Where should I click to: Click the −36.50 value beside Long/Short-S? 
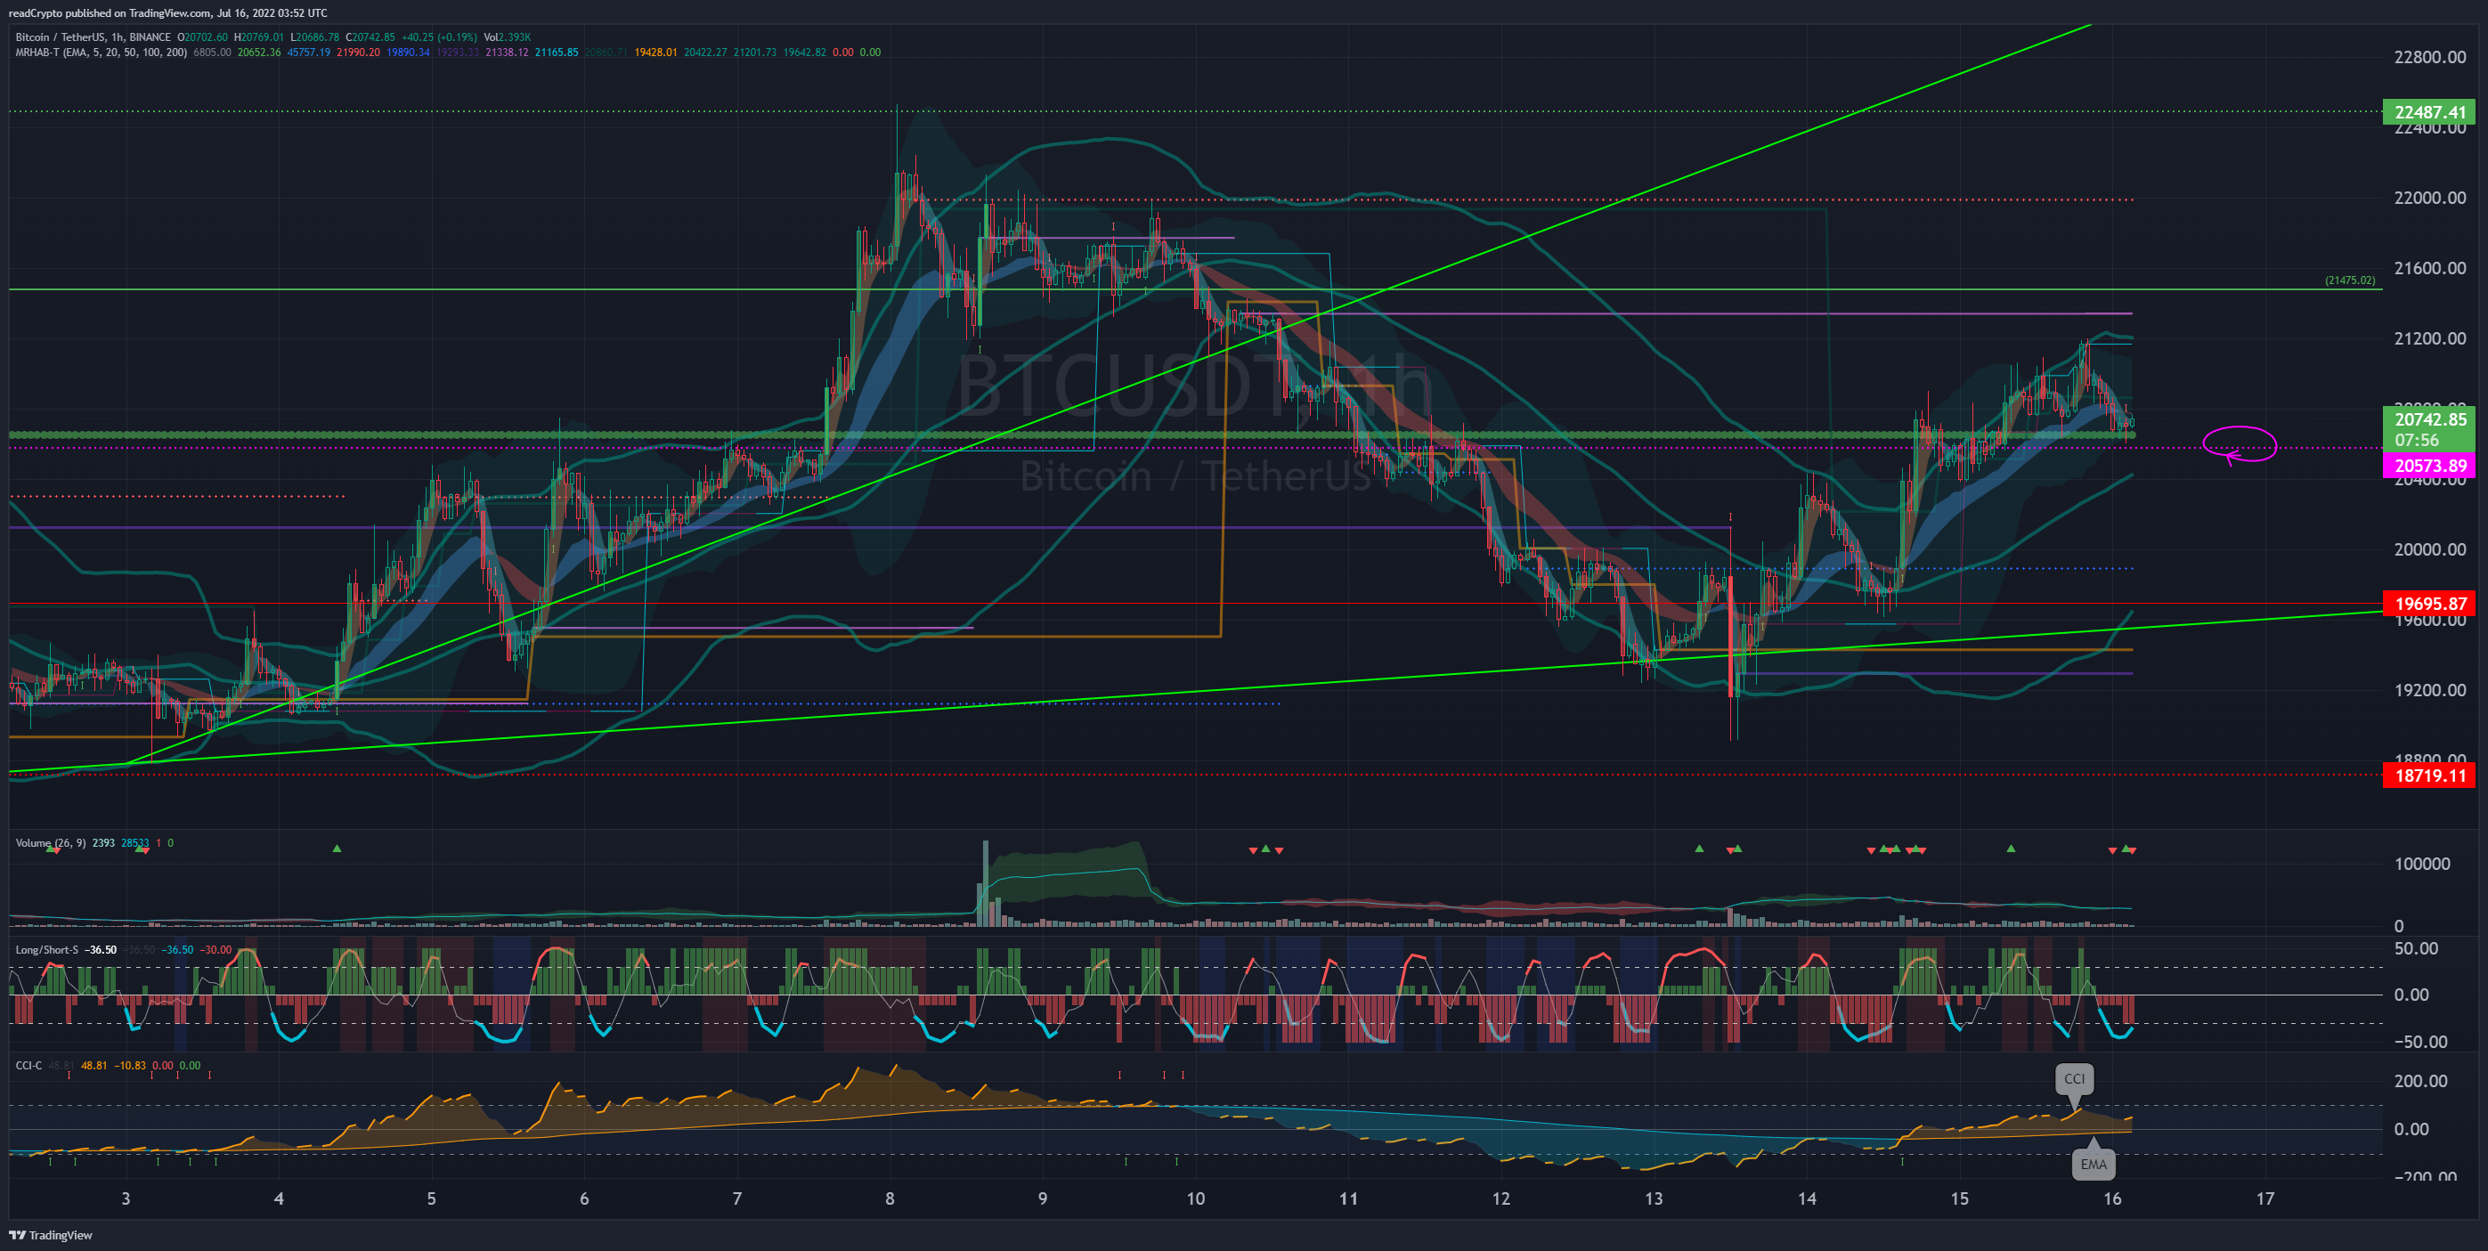click(x=101, y=949)
